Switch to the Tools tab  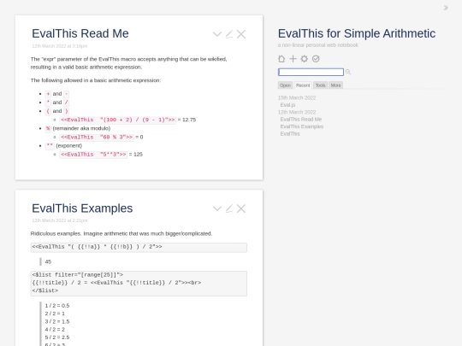[x=320, y=85]
